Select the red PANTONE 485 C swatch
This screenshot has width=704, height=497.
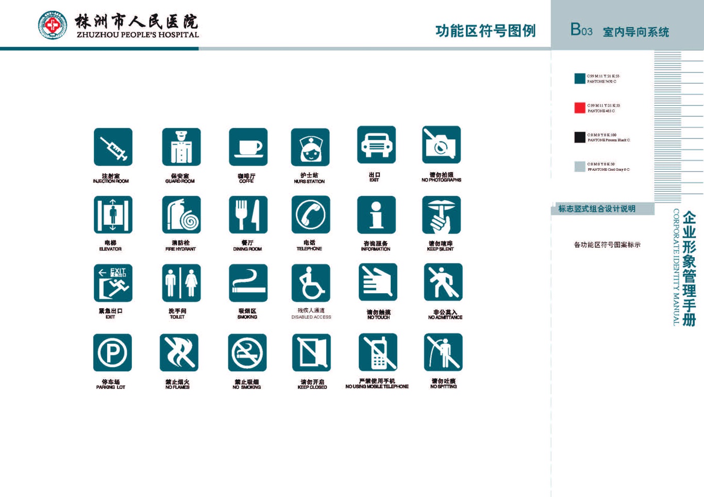point(580,108)
